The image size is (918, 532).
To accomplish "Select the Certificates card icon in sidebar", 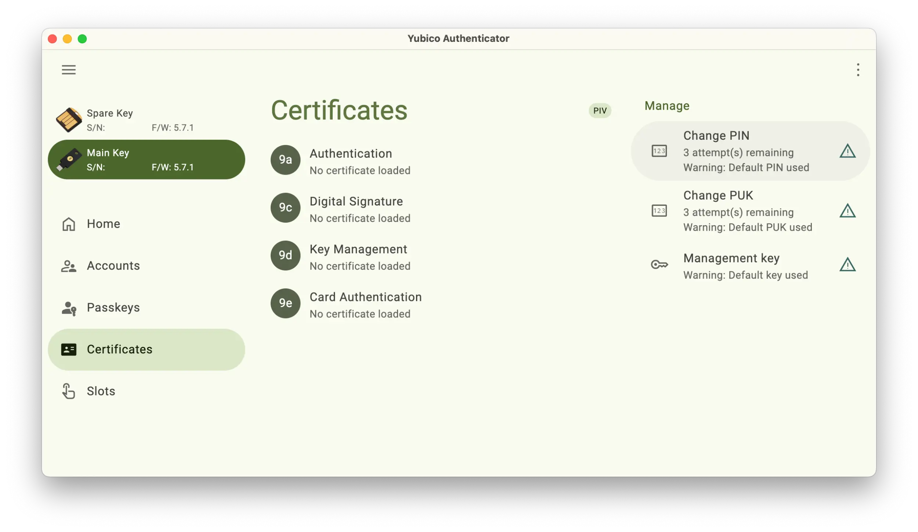I will point(69,349).
